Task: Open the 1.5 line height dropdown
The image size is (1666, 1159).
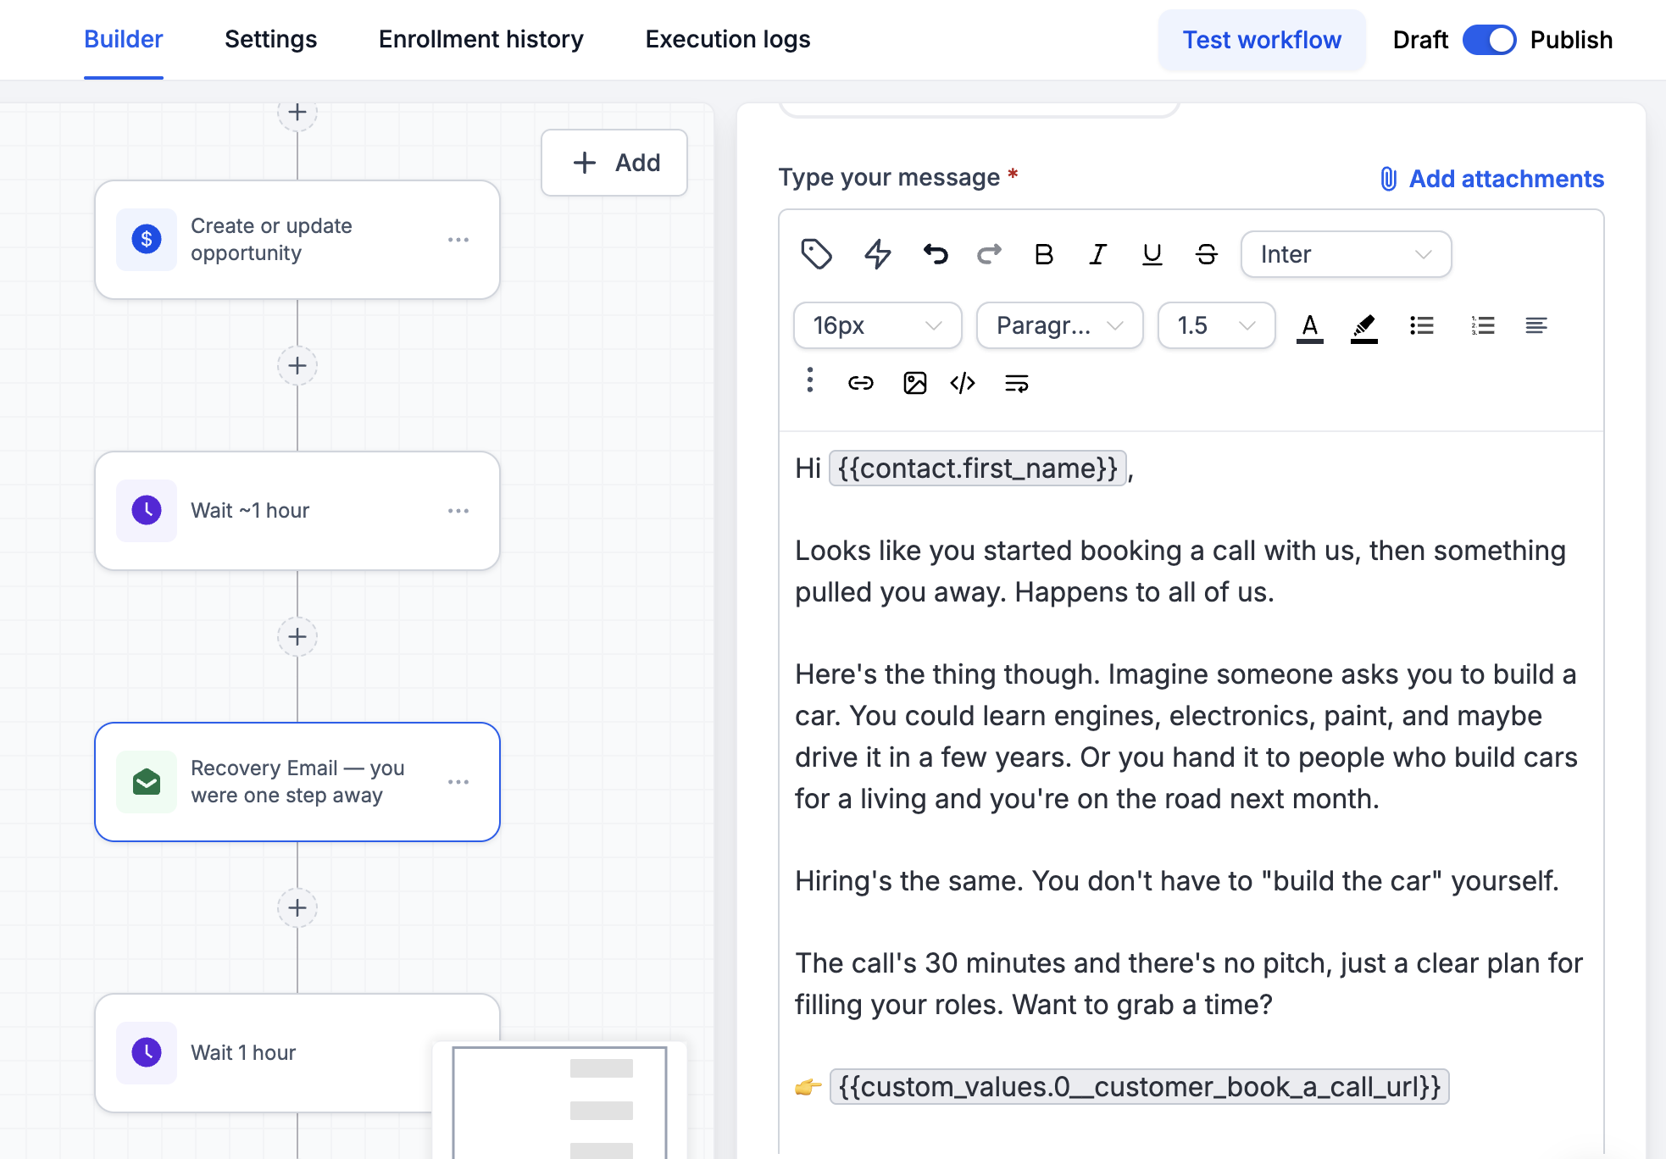Action: tap(1216, 325)
